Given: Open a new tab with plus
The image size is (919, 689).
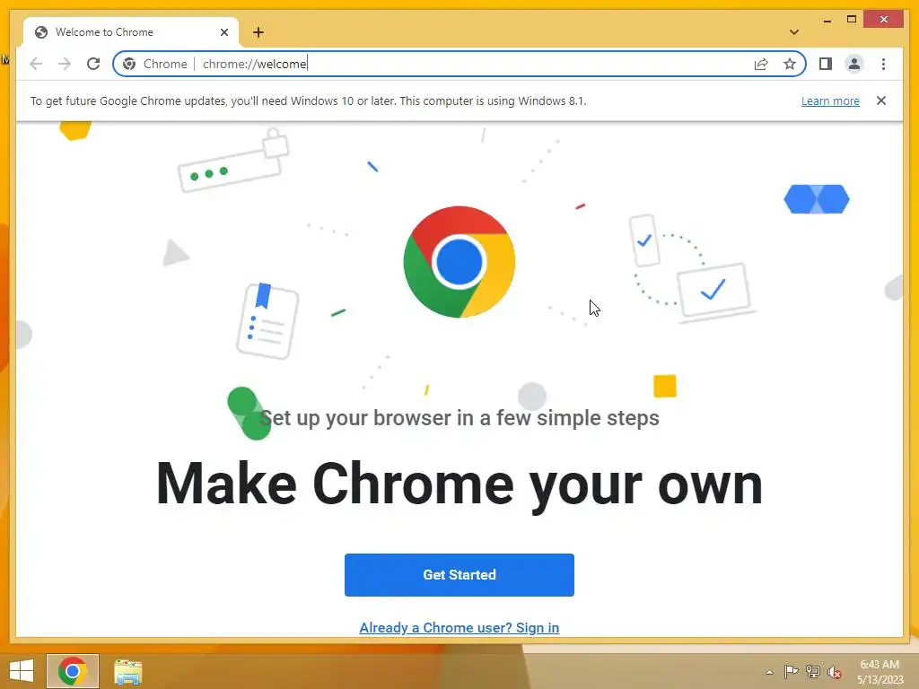Looking at the screenshot, I should 258,32.
